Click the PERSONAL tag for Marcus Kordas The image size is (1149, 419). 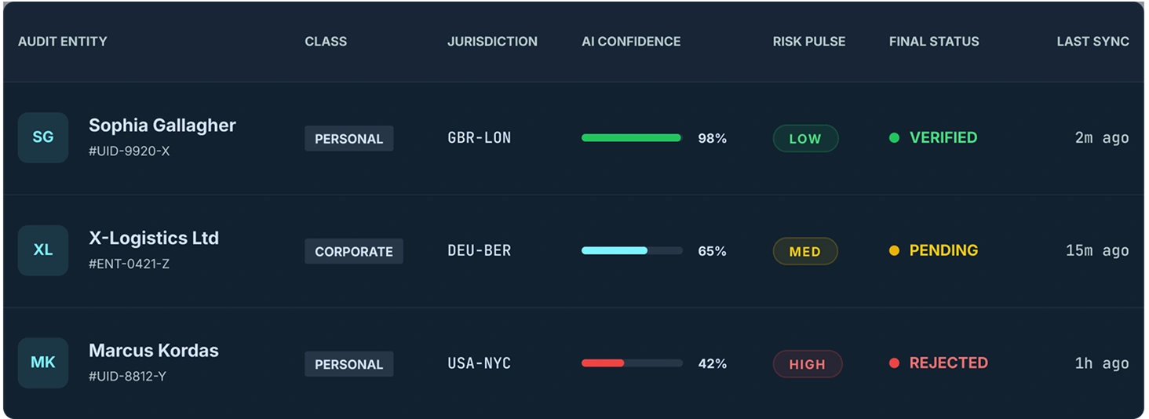pos(349,364)
